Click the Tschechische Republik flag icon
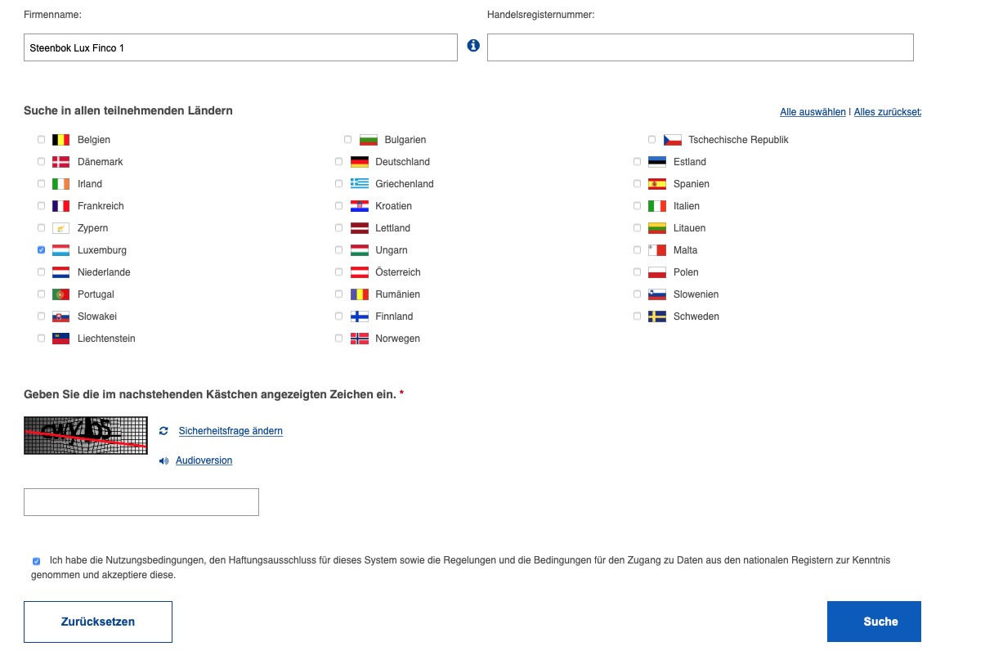The height and width of the screenshot is (651, 985). [x=672, y=139]
